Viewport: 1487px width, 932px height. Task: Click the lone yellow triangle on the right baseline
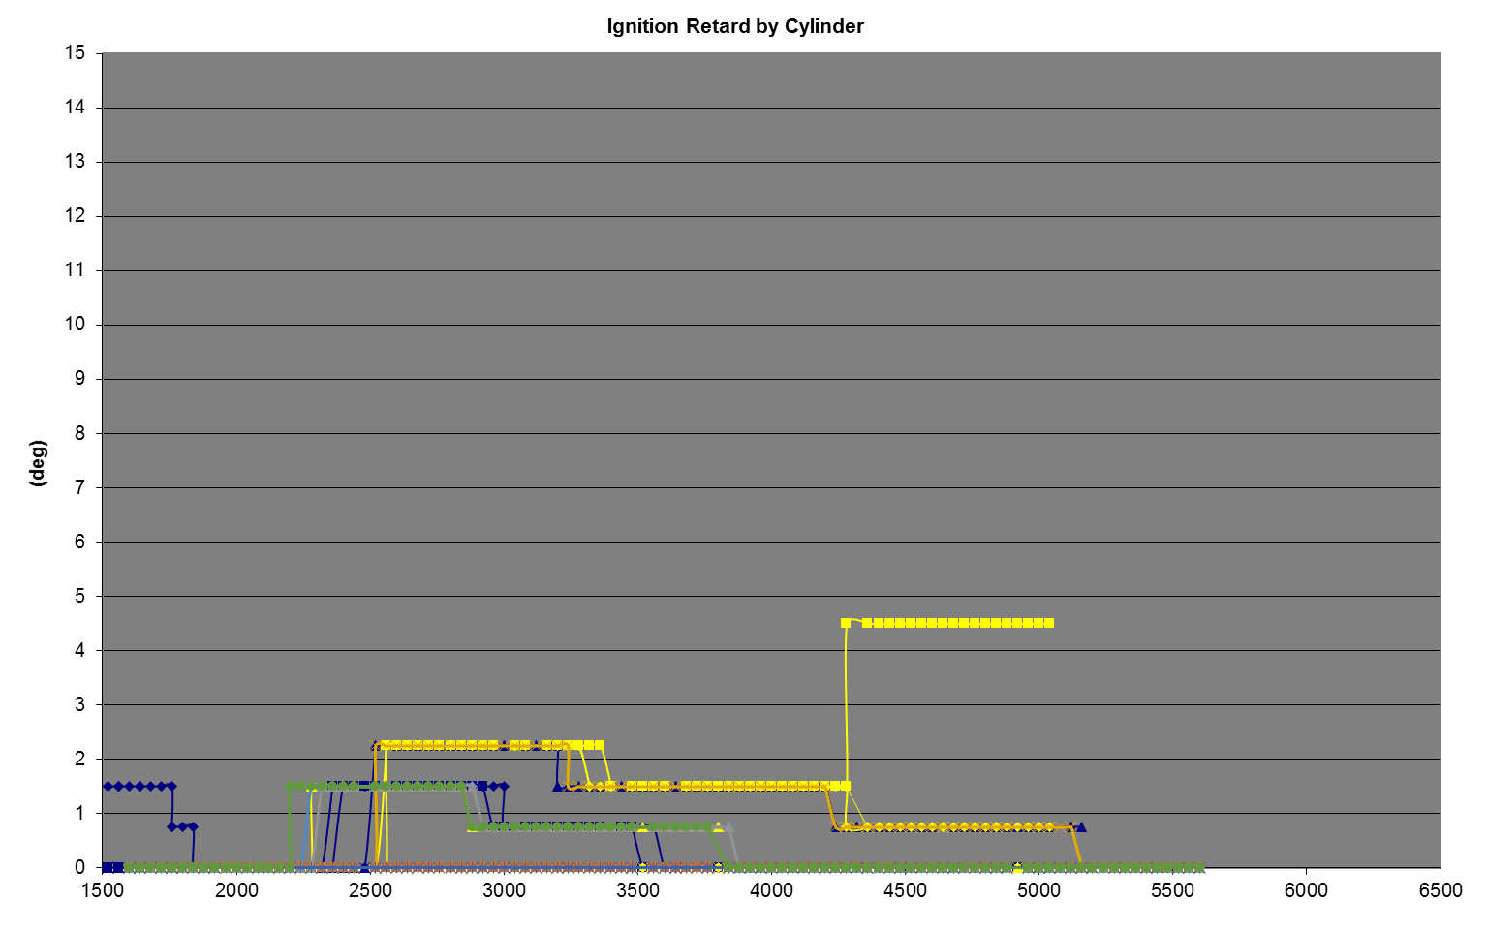tap(1017, 867)
